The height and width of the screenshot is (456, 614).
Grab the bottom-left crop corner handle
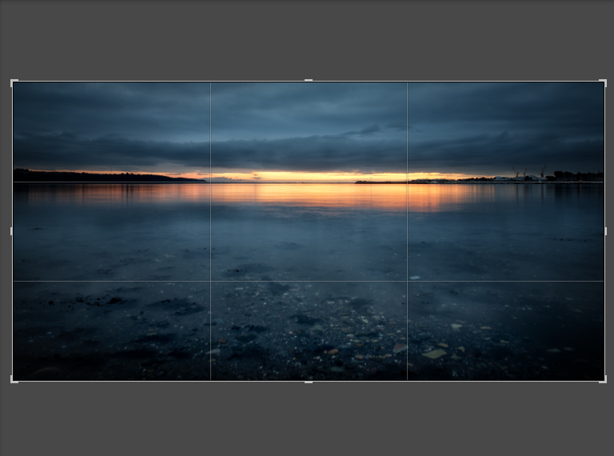14,380
